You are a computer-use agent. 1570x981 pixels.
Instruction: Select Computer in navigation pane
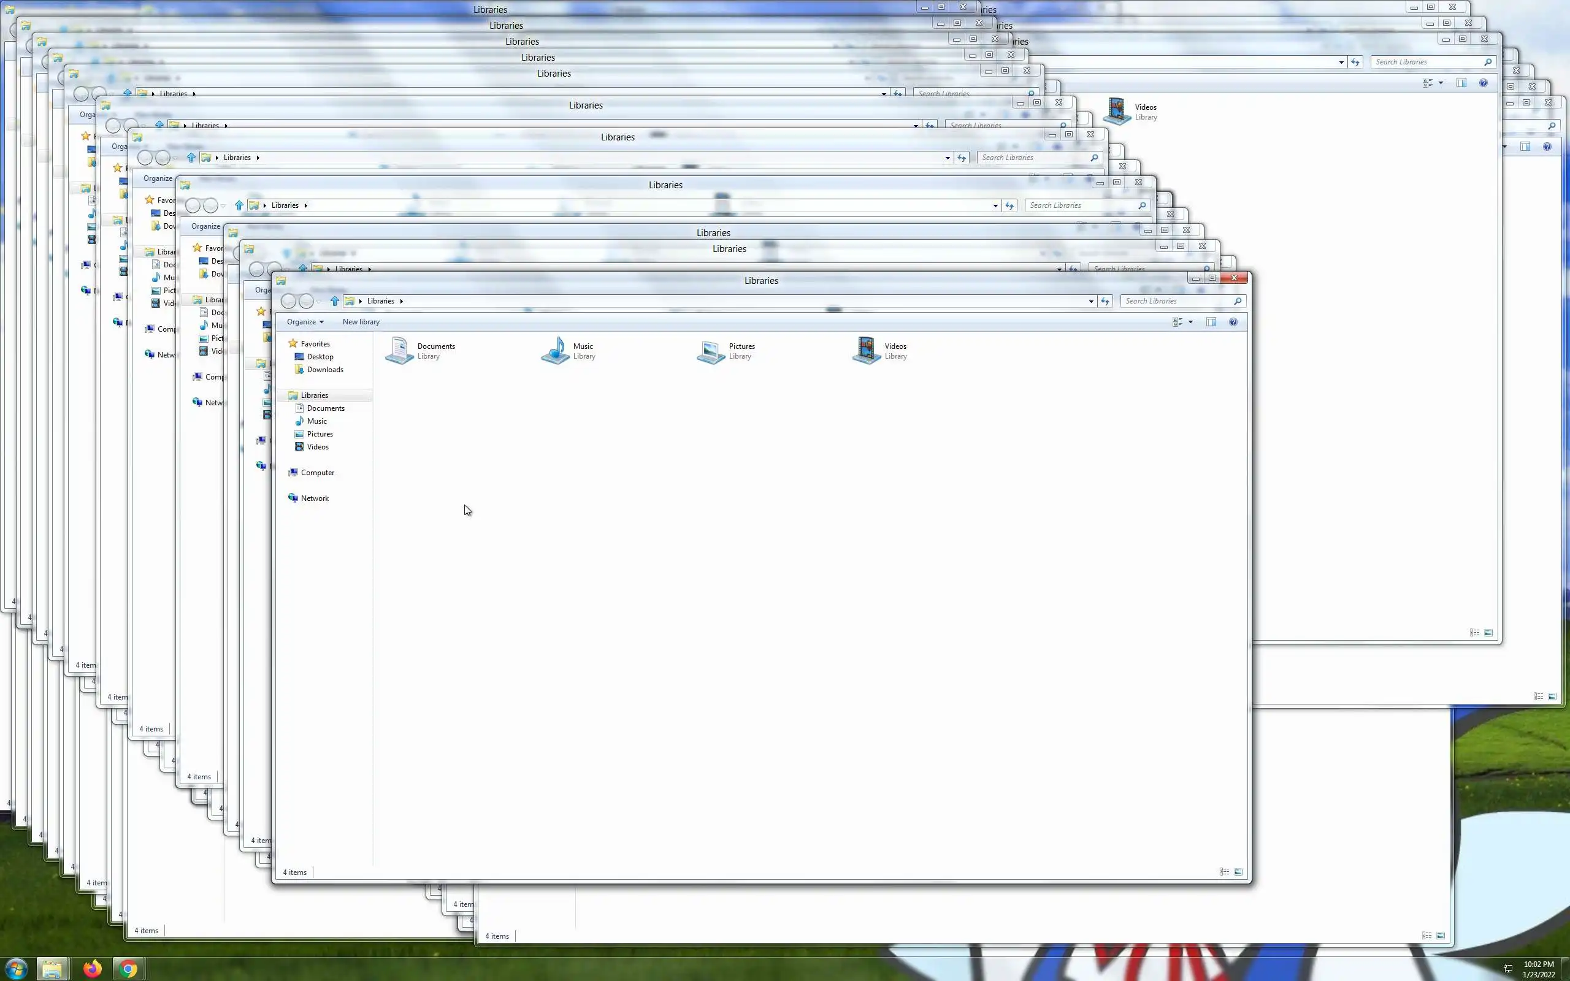coord(317,472)
